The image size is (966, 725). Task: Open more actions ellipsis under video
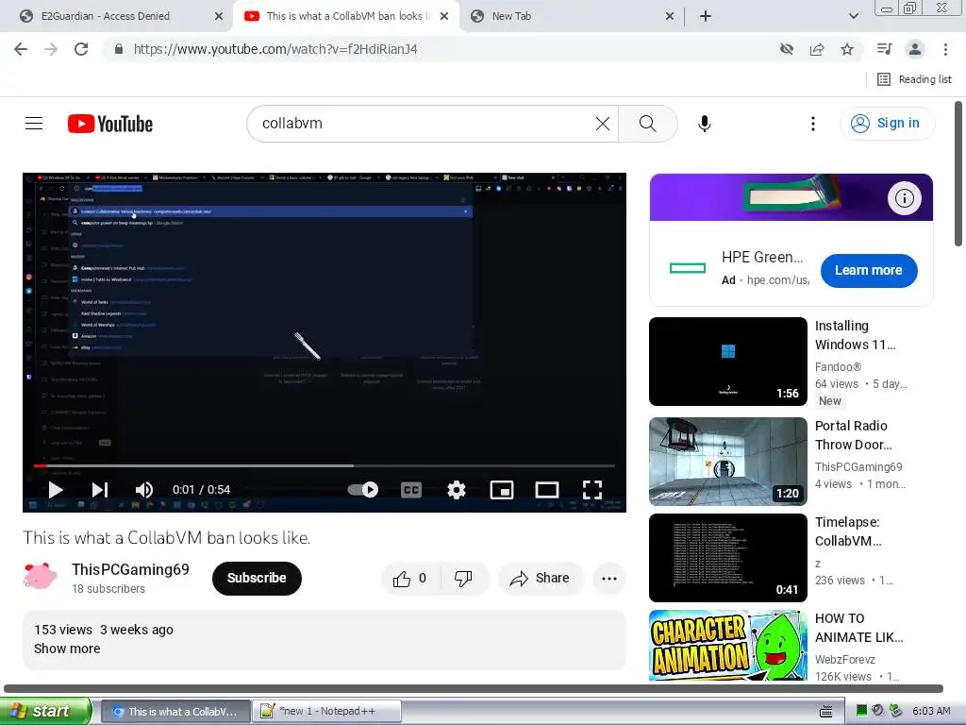click(609, 579)
